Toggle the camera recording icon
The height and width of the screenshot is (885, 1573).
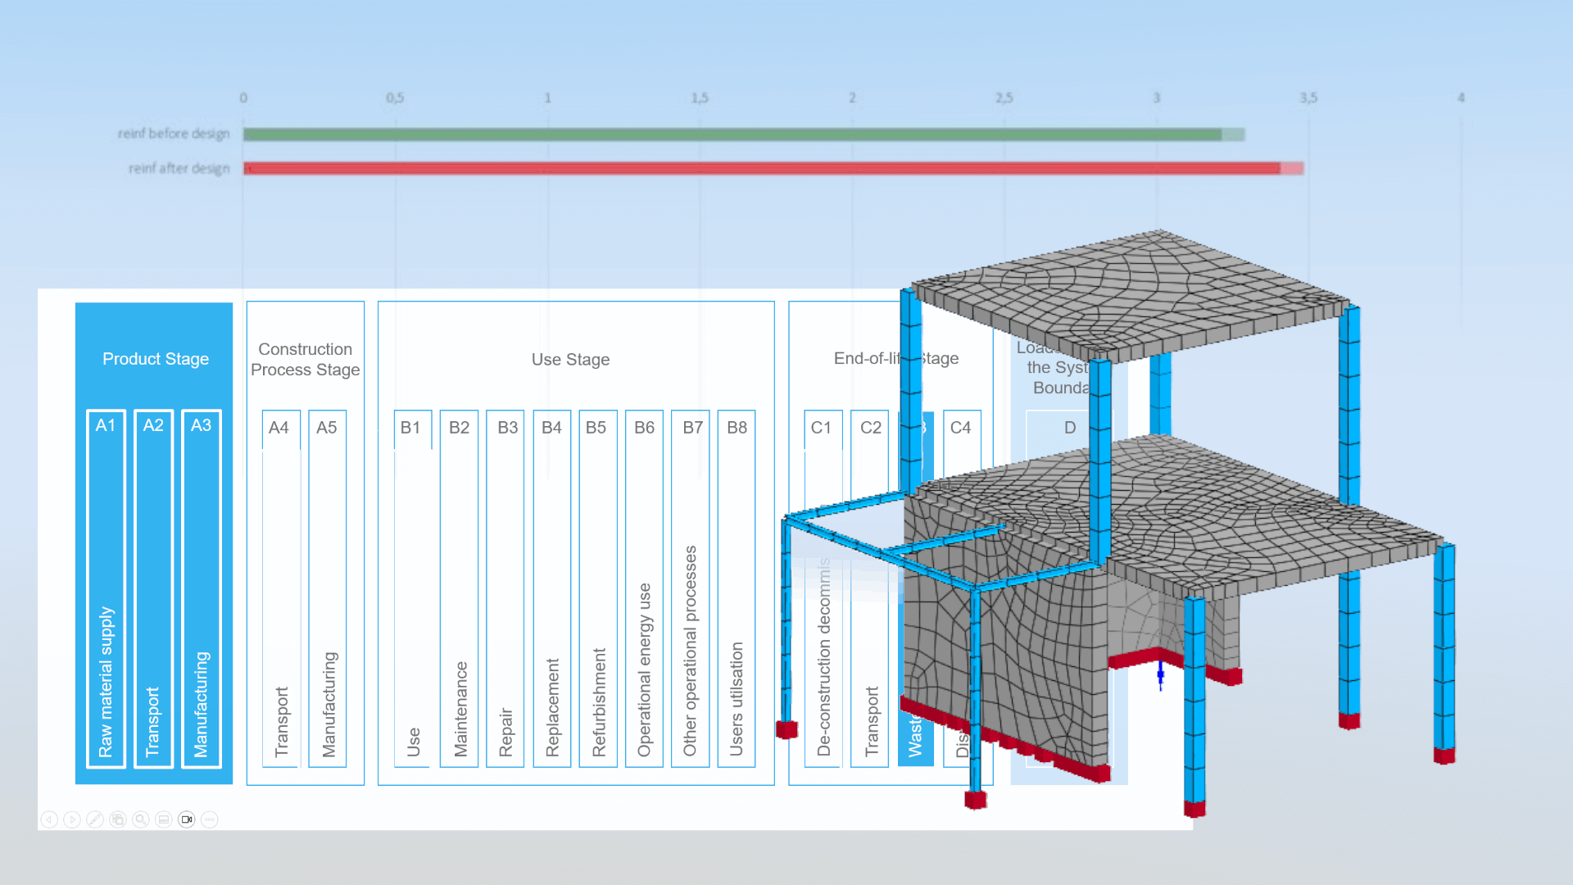click(x=187, y=819)
